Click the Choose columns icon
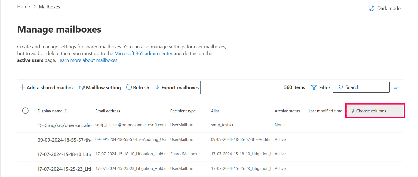The width and height of the screenshot is (418, 177). [x=352, y=111]
